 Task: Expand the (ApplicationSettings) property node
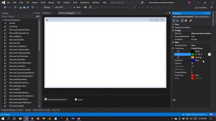(173, 28)
